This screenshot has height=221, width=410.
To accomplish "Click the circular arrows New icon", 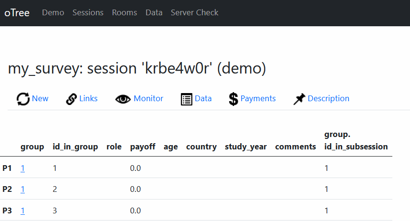I will click(x=23, y=99).
